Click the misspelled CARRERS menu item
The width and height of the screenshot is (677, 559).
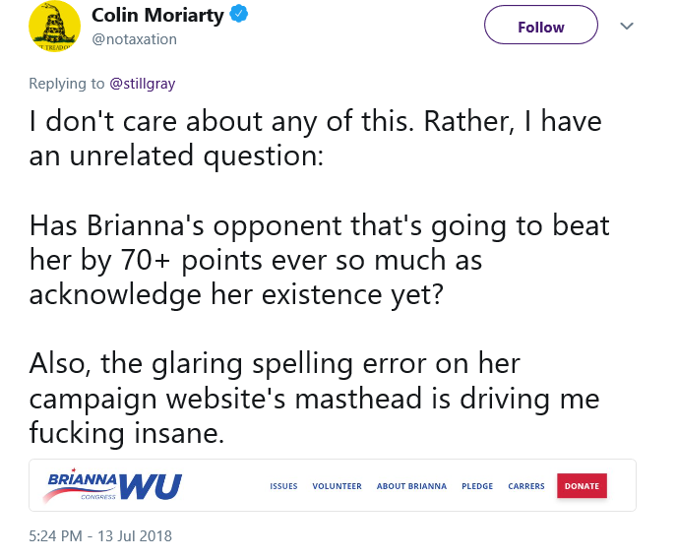tap(526, 486)
